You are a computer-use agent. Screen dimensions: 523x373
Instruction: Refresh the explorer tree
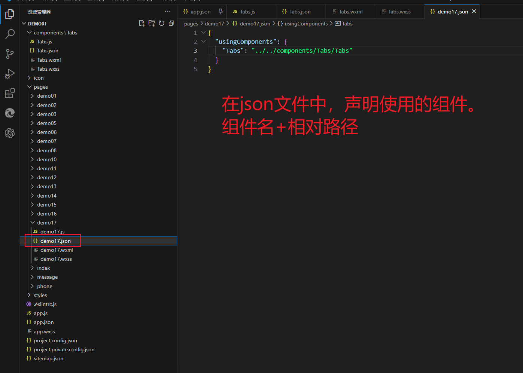(x=161, y=23)
